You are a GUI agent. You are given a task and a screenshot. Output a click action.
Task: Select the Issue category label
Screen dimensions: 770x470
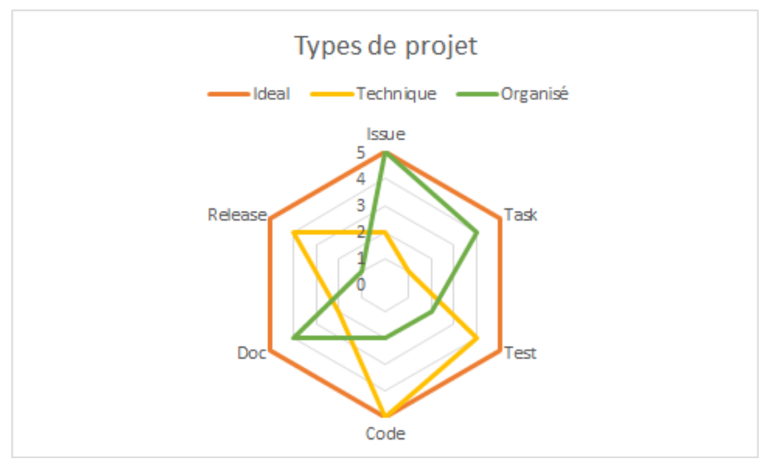click(x=386, y=134)
